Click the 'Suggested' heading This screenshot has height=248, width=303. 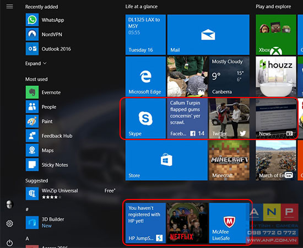point(36,181)
